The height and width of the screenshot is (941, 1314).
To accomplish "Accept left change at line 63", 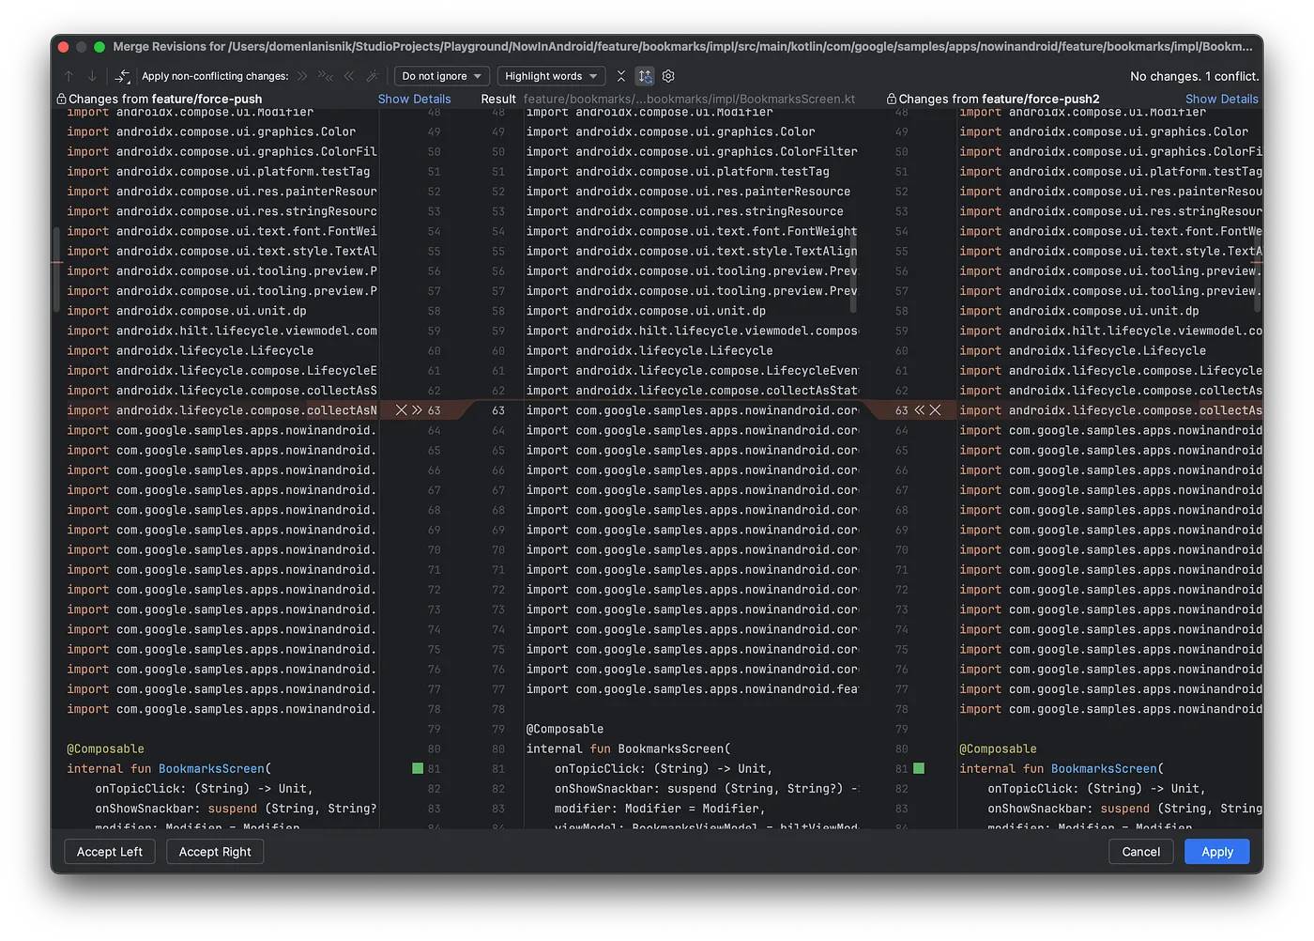I will pos(417,410).
